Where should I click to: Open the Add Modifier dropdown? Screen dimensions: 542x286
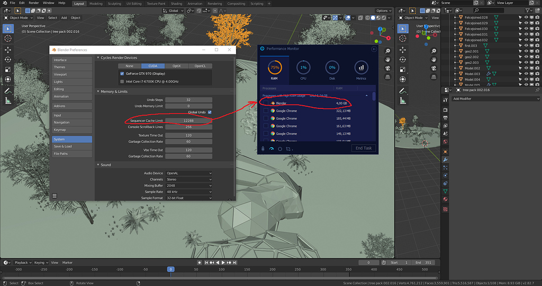pos(495,99)
